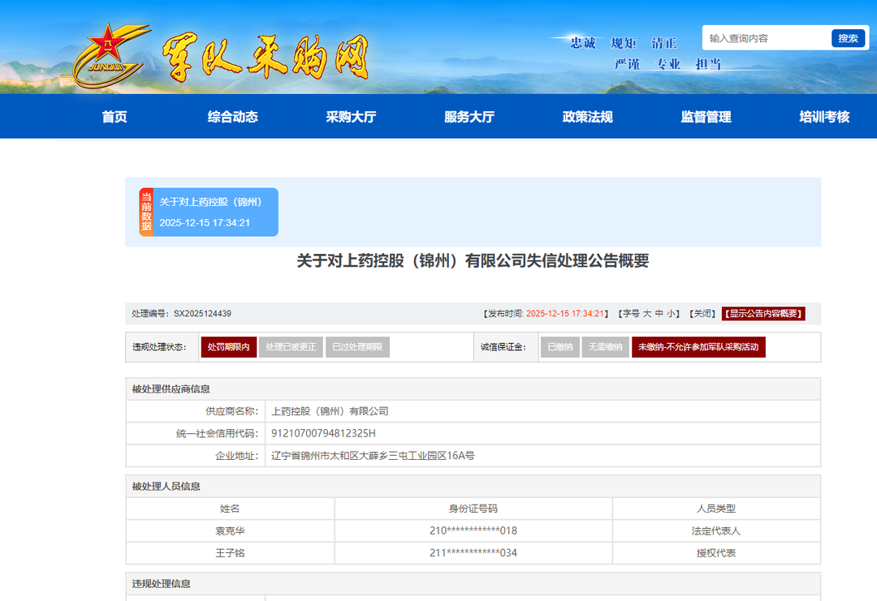The height and width of the screenshot is (601, 877).
Task: Select the 已过处理期限 status tag
Action: 357,347
